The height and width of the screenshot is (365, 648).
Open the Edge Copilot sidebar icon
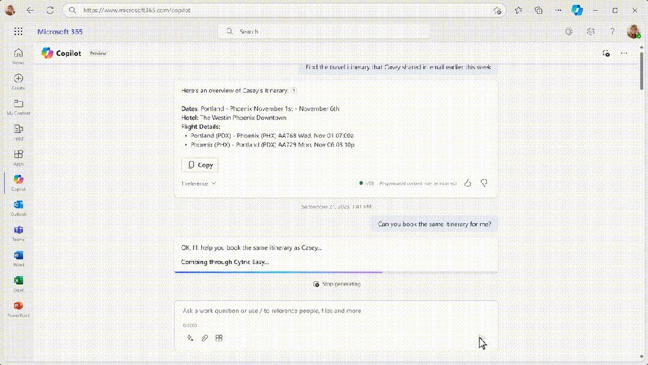(577, 10)
